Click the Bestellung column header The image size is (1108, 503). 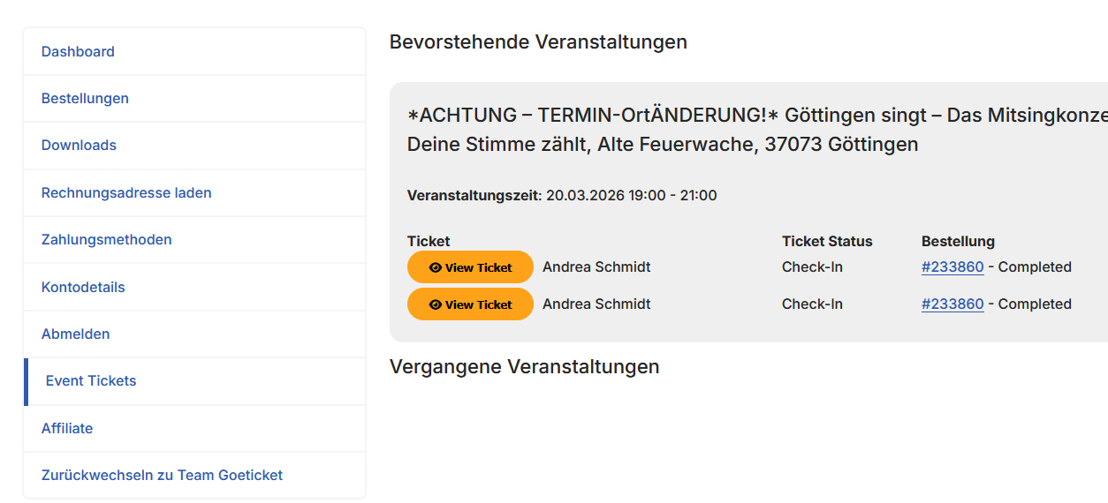click(958, 242)
